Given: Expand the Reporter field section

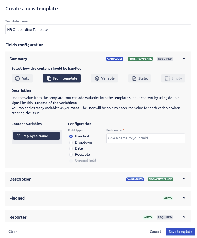Looking at the screenshot, I should 184,217.
